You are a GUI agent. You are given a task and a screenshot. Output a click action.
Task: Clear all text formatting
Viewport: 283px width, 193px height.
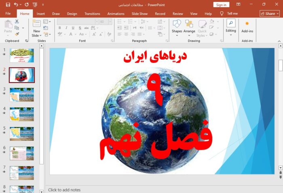(x=109, y=34)
